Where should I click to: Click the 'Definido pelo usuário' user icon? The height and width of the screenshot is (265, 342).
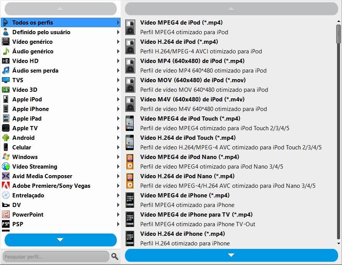click(x=6, y=32)
